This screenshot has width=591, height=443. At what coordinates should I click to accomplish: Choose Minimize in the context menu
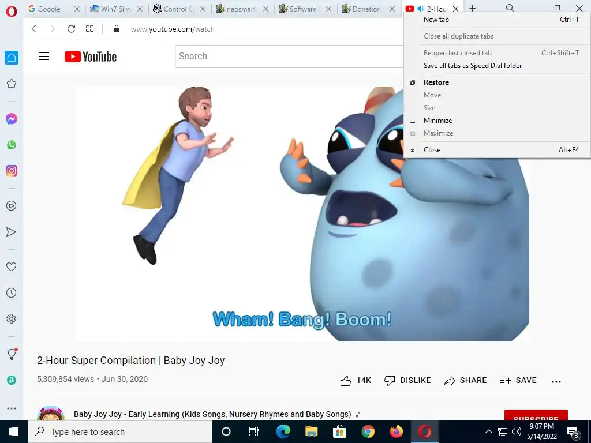pyautogui.click(x=497, y=121)
